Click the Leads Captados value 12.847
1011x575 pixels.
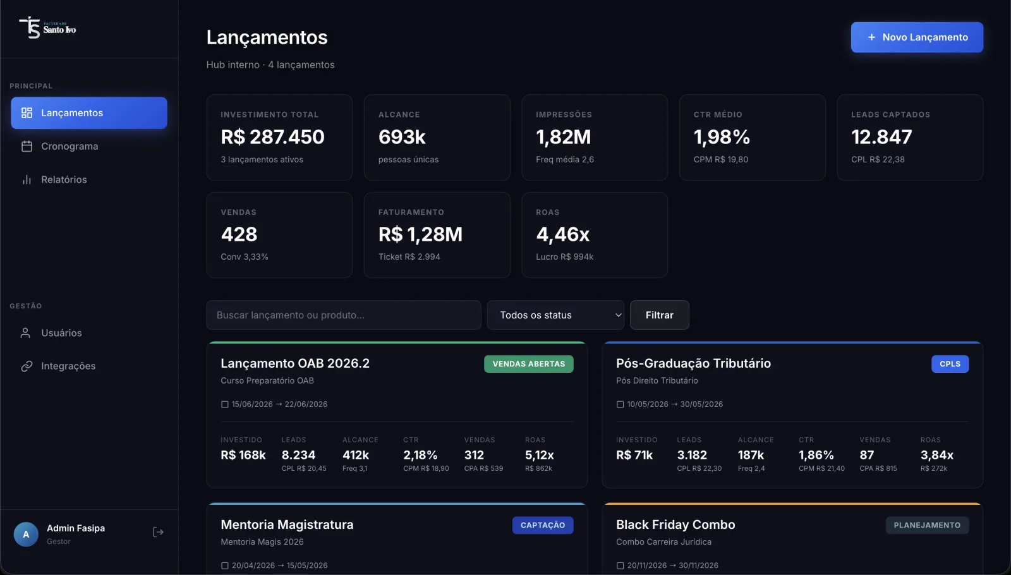click(x=881, y=137)
